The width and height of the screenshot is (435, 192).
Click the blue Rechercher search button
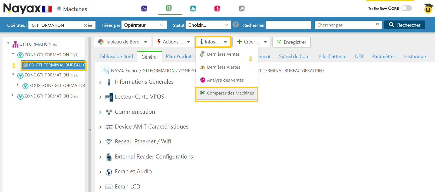(x=405, y=25)
